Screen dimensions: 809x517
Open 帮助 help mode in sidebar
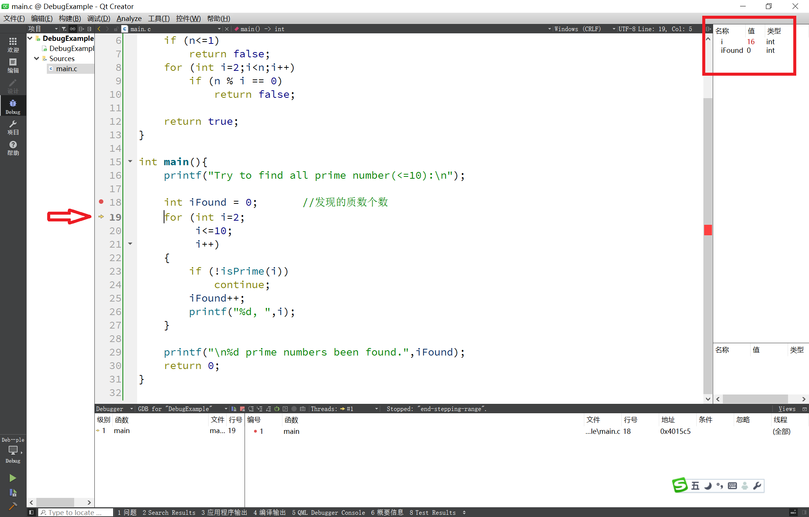point(13,148)
